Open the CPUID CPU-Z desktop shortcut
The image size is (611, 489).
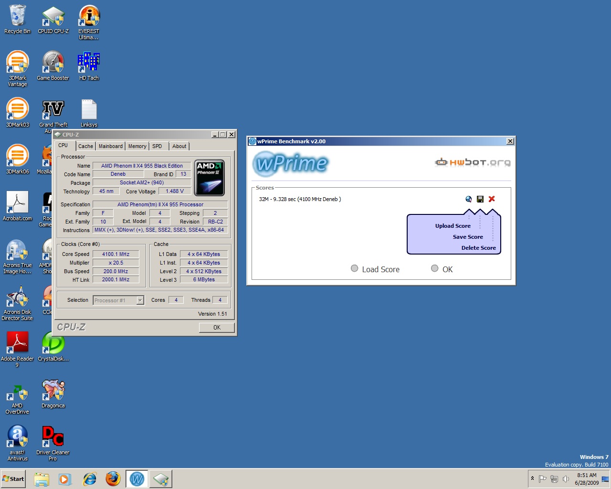(x=53, y=19)
